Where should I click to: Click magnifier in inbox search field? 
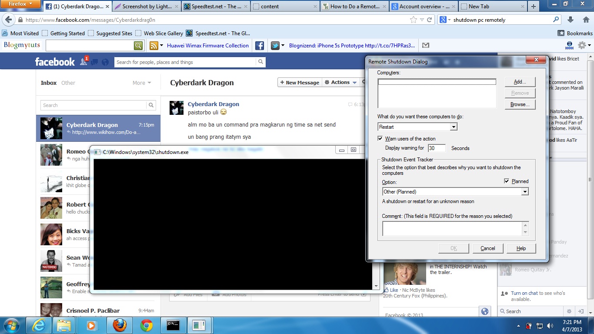(151, 105)
